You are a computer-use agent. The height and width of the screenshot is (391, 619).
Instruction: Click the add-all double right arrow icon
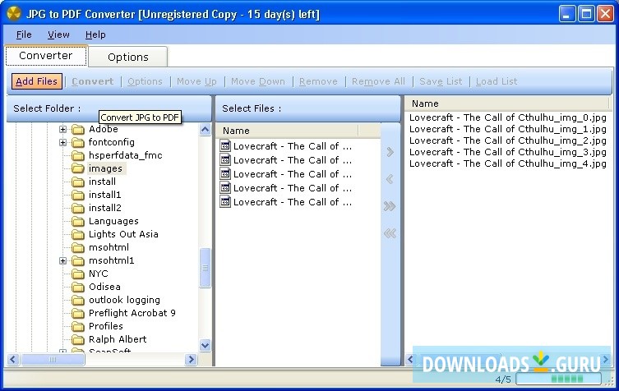tap(390, 206)
